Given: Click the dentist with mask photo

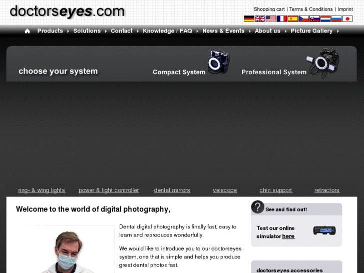Looking at the screenshot, I should click(x=70, y=249).
